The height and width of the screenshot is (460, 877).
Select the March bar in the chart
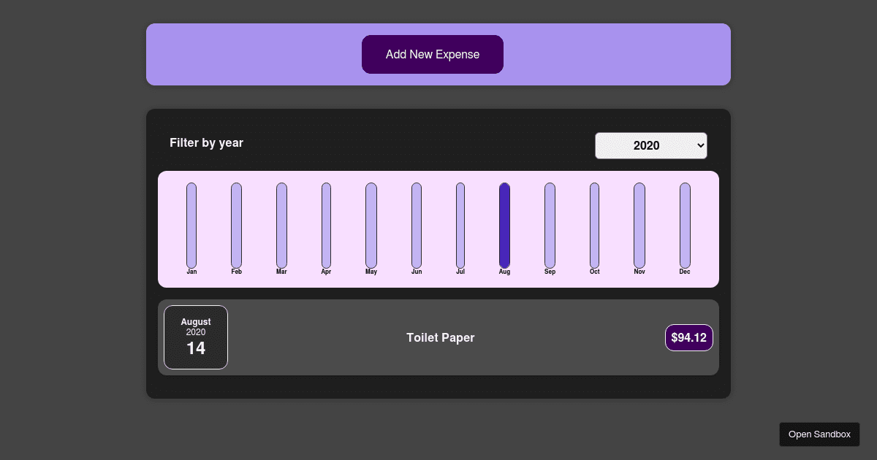point(281,225)
